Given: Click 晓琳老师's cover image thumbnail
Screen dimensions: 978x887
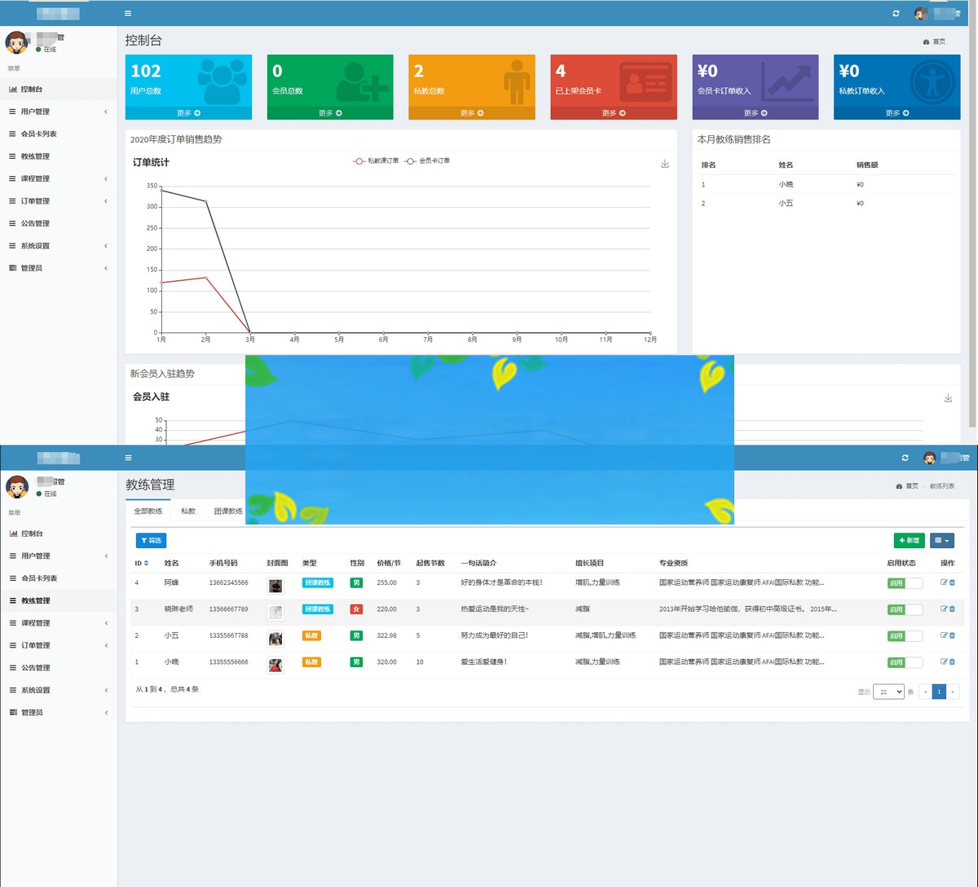Looking at the screenshot, I should 275,610.
